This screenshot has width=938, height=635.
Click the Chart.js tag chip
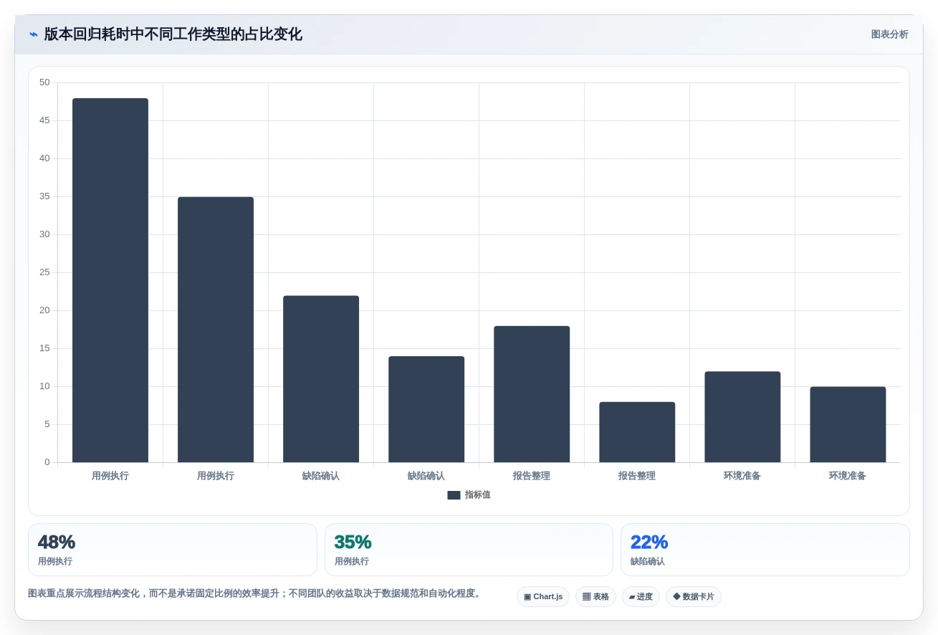[543, 596]
